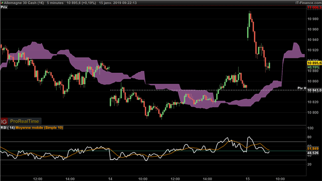322x181 pixels.
Task: Open the RSI (14) indicator settings
Action: (x=8, y=127)
